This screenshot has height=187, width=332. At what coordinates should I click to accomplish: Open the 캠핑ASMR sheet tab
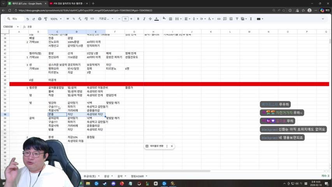pyautogui.click(x=137, y=176)
